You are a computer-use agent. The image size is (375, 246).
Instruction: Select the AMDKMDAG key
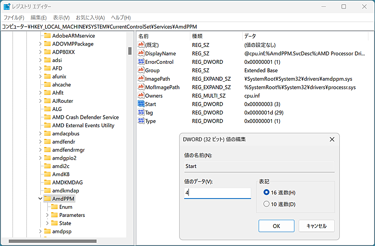67,182
